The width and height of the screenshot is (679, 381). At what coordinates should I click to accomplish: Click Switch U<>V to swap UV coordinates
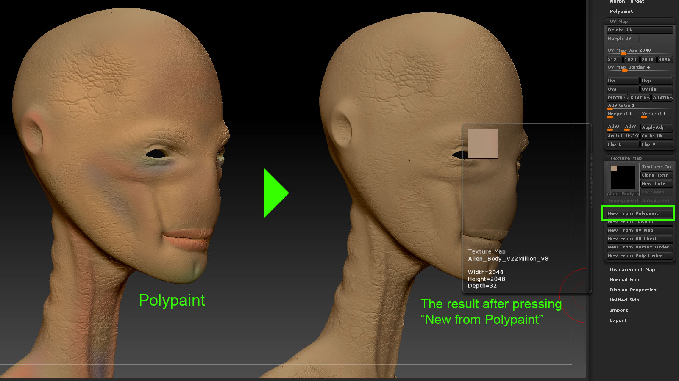coord(622,135)
